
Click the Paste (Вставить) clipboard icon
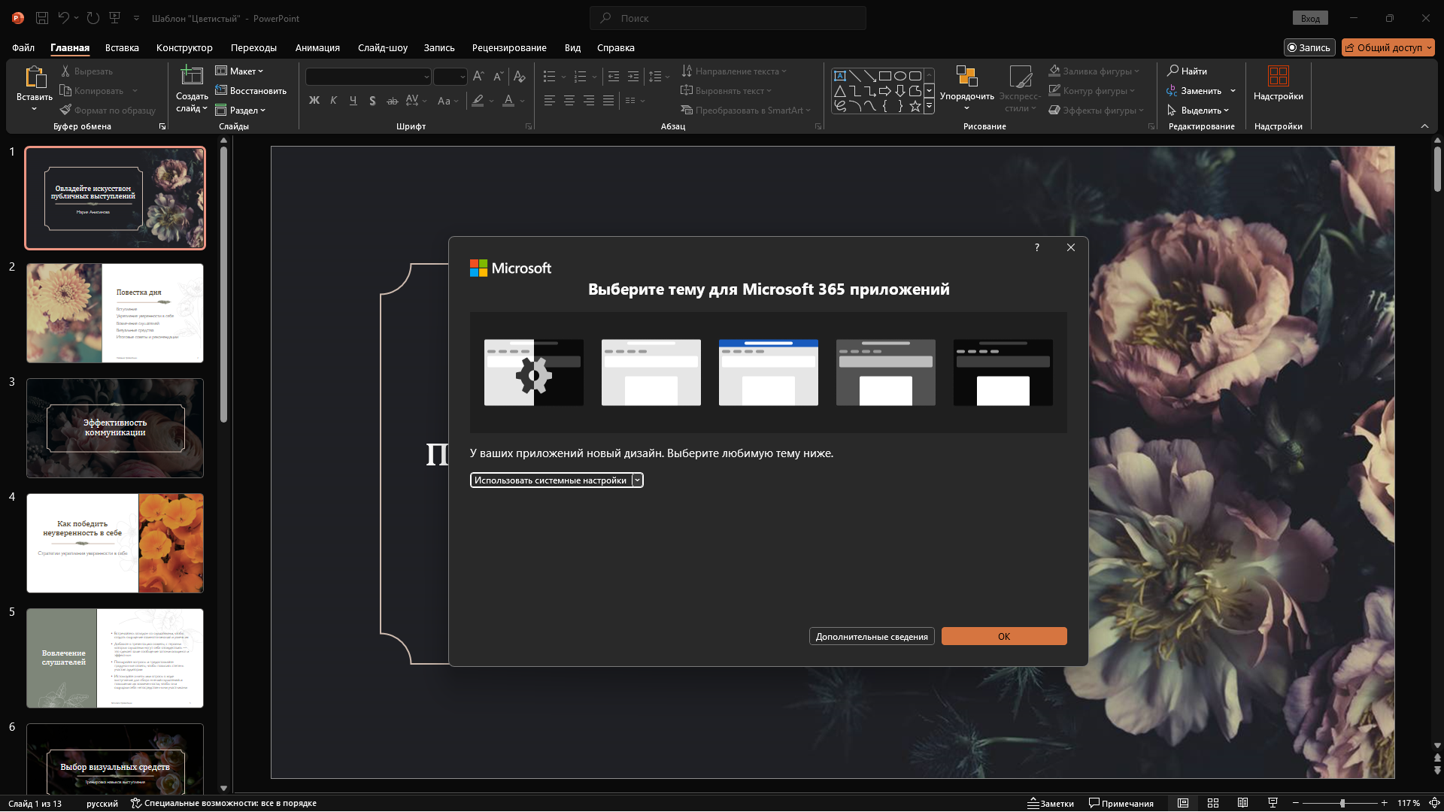click(x=35, y=77)
